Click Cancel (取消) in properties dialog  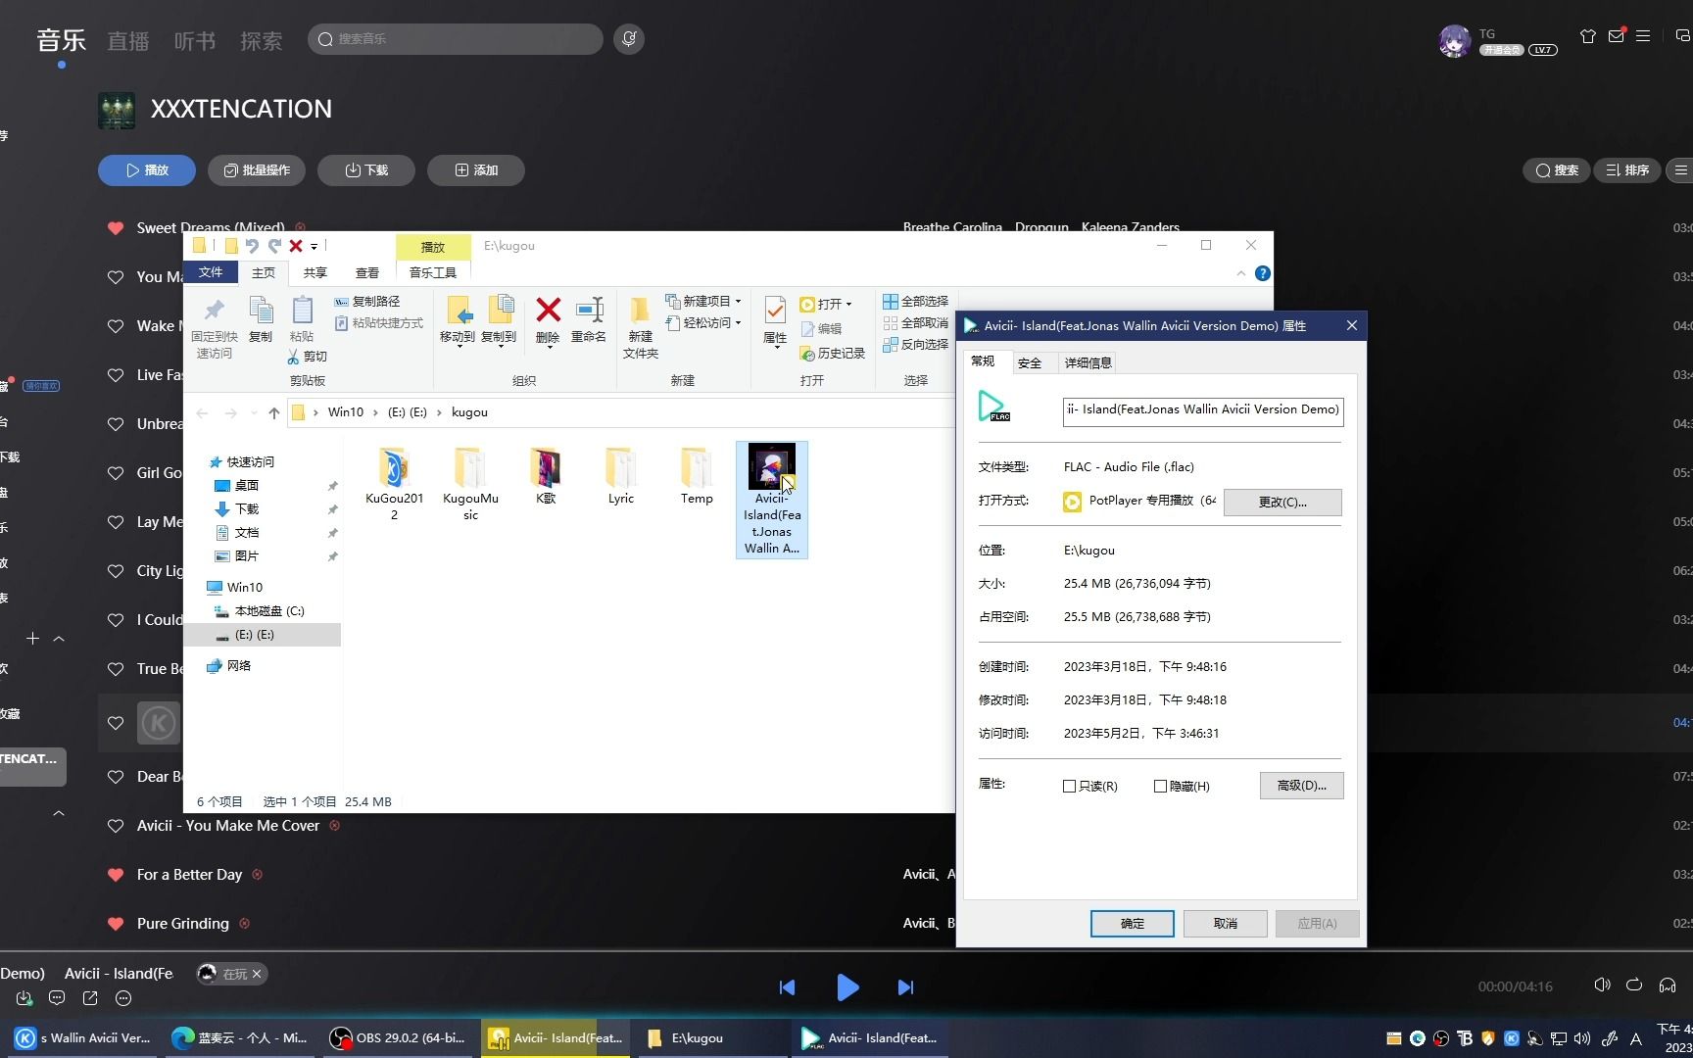pyautogui.click(x=1225, y=924)
